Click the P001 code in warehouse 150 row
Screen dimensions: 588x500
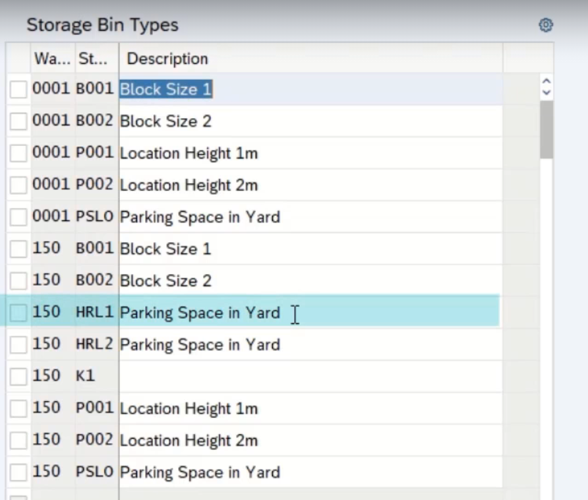[x=94, y=408]
